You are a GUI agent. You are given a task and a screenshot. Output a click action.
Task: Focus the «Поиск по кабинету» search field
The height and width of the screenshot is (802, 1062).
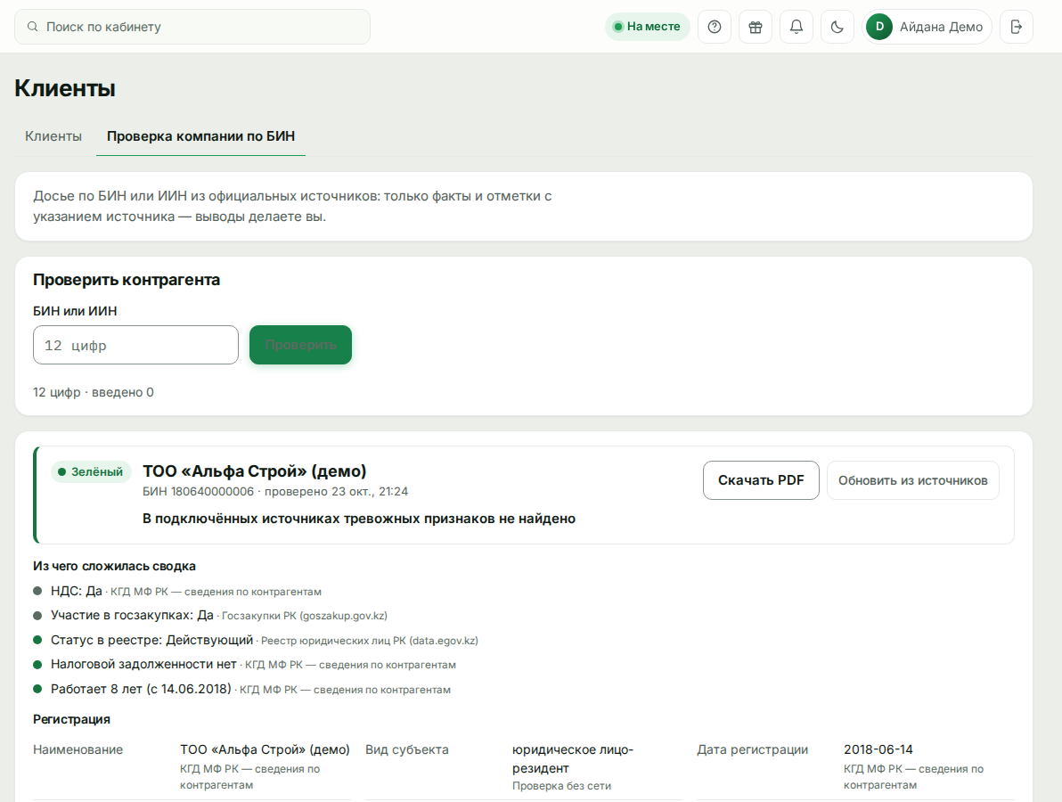click(192, 27)
